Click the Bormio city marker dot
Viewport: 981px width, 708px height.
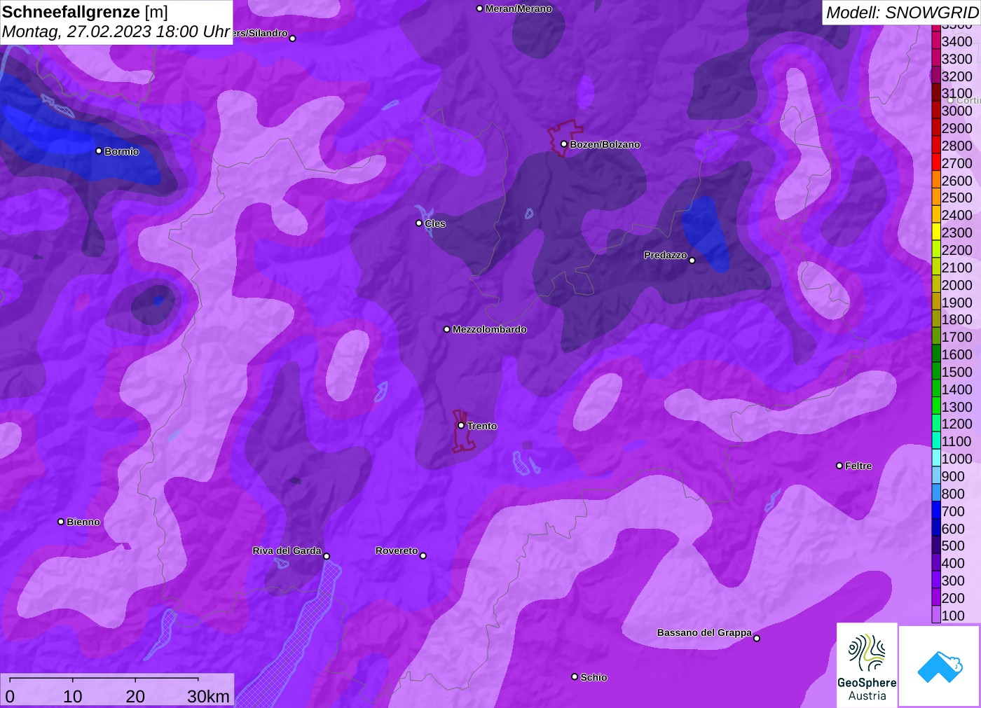click(x=99, y=151)
